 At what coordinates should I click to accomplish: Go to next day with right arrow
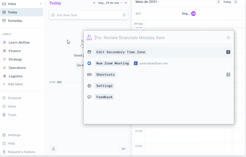tap(125, 3)
